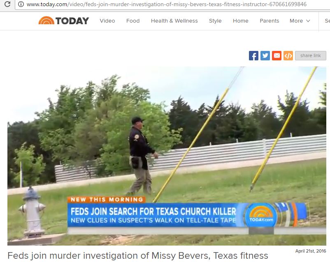Share video by email icon
This screenshot has height=262, width=330.
tap(277, 56)
